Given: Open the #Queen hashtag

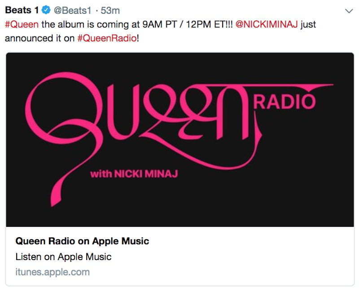Looking at the screenshot, I should [22, 24].
